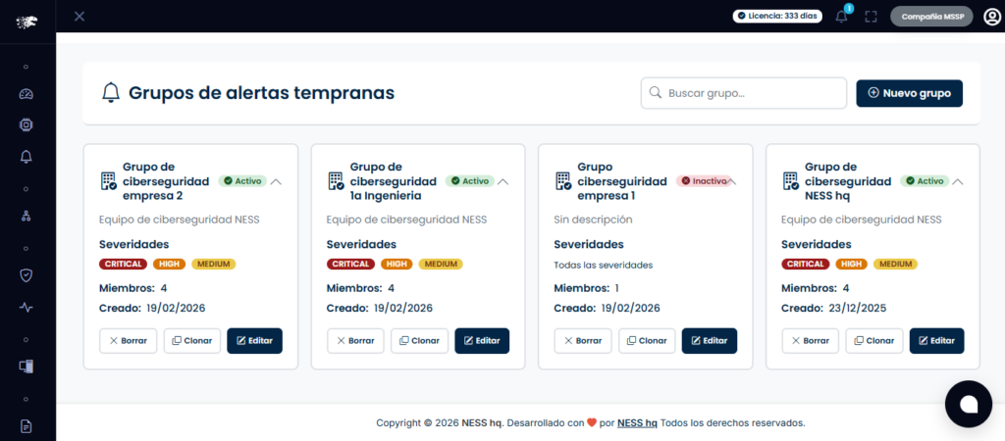Click the chip/processor icon in sidebar
Viewport: 1005px width, 441px height.
[26, 125]
